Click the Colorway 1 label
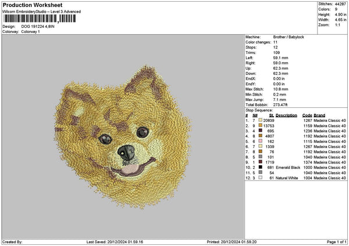Screen dimensions: 349x246 (x=29, y=31)
